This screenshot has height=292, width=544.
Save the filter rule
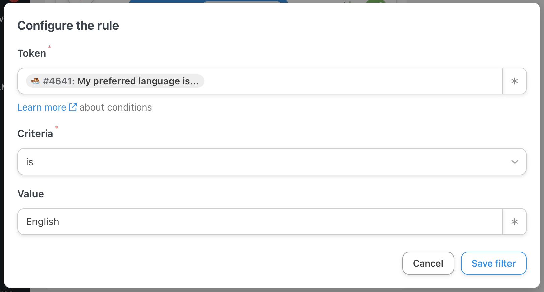[x=493, y=263]
